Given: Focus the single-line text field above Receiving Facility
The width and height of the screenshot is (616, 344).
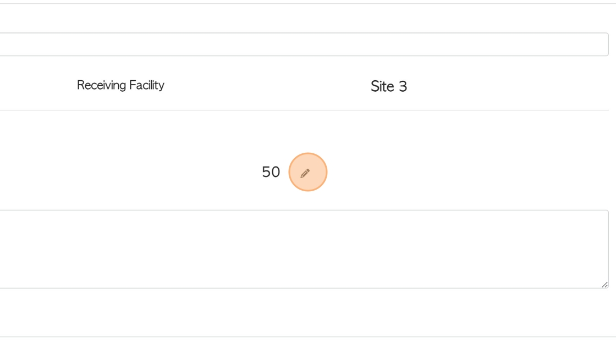Looking at the screenshot, I should [304, 45].
